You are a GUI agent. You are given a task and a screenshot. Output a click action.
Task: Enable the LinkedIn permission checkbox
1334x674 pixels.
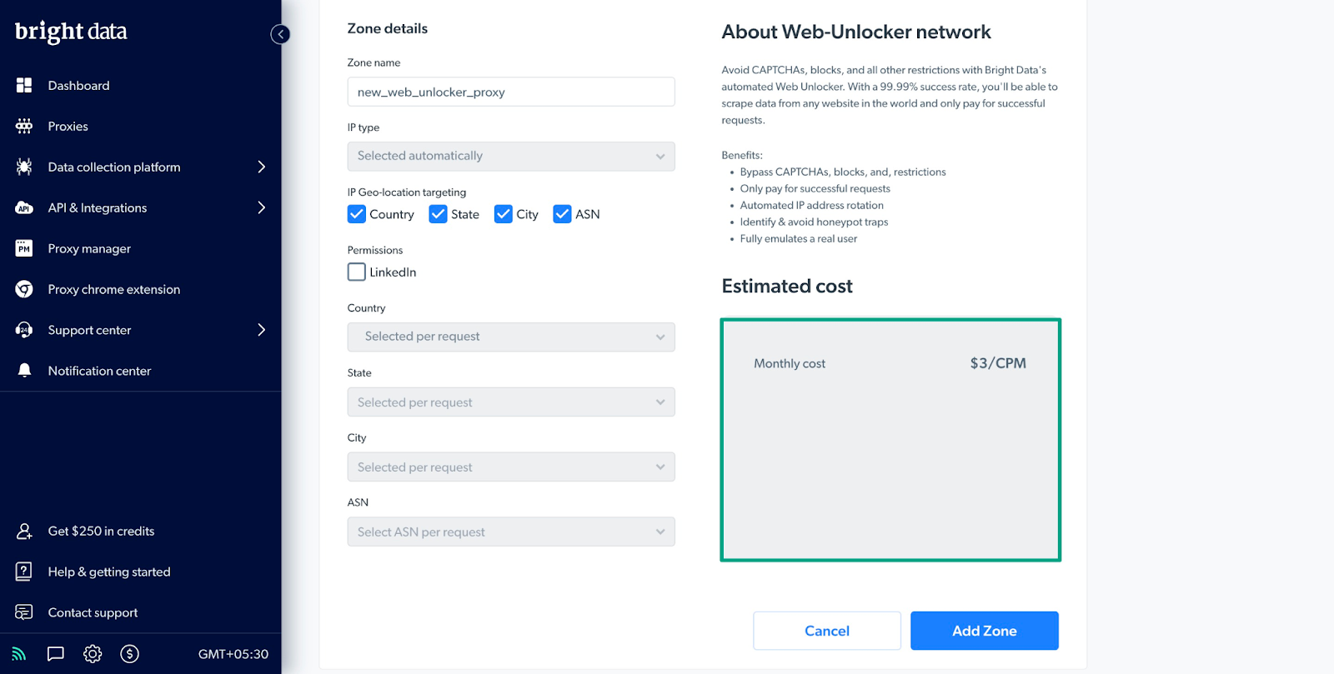[x=357, y=272]
